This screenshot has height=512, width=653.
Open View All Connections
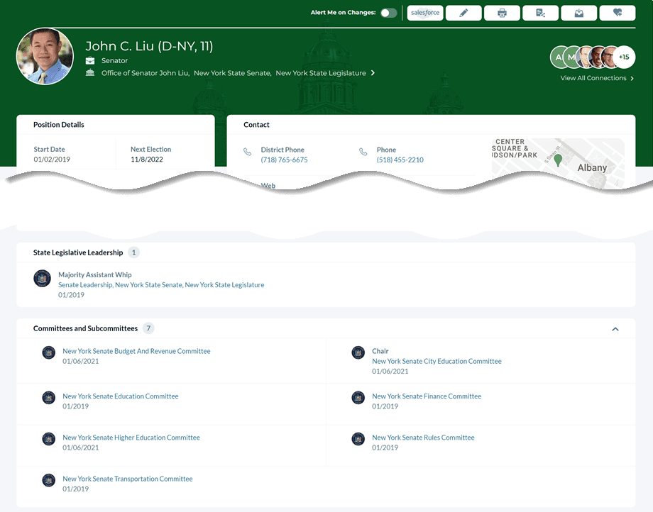(x=593, y=78)
